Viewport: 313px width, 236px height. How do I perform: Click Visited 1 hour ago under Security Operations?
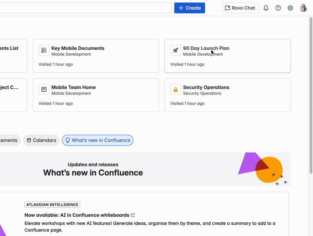pos(187,103)
